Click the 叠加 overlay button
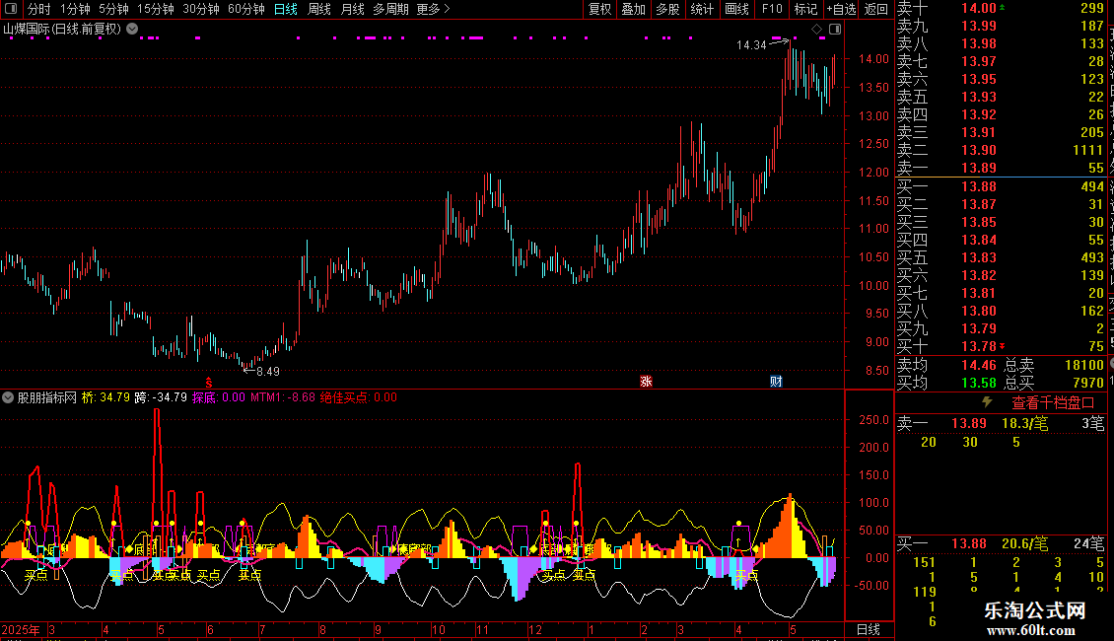The image size is (1114, 641). coord(633,9)
